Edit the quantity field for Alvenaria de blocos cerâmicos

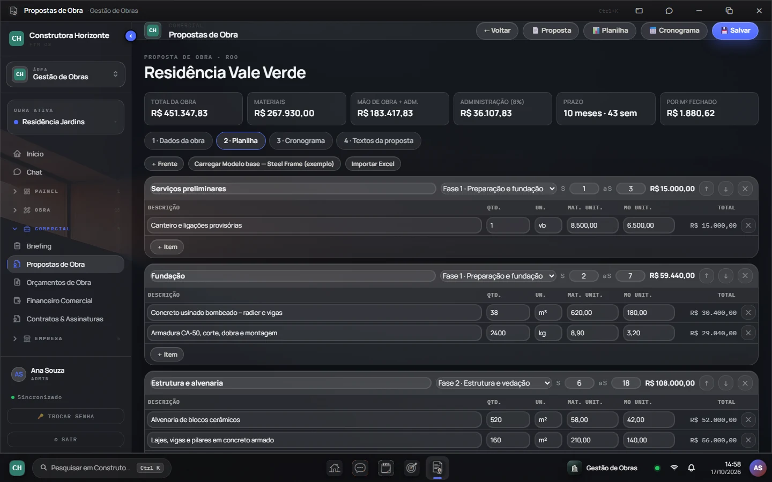pos(508,420)
